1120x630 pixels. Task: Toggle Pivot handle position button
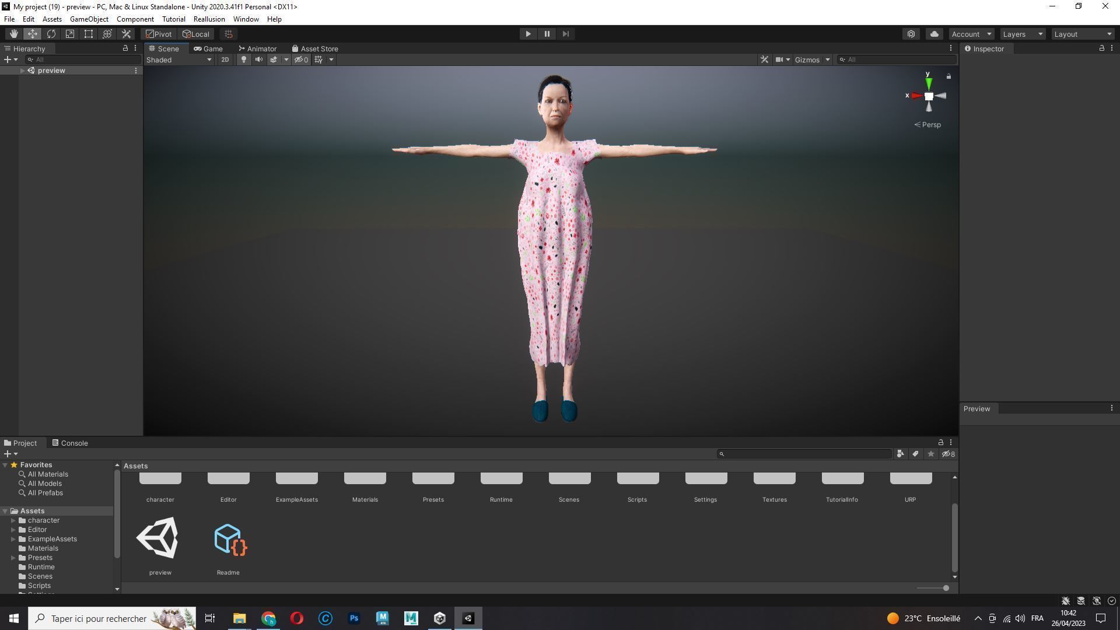[x=159, y=34]
